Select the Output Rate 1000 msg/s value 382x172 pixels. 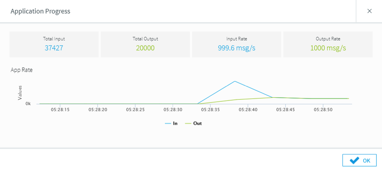point(328,48)
